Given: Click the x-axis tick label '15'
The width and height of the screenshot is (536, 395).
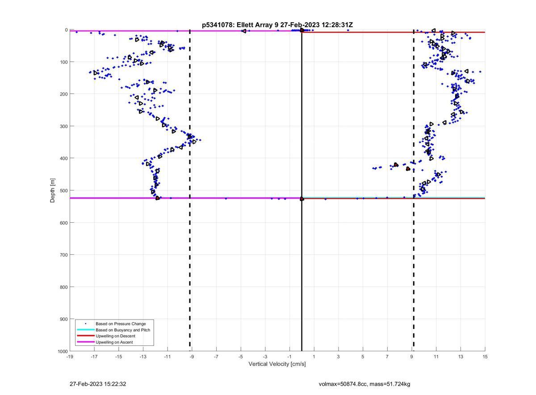Looking at the screenshot, I should 485,357.
